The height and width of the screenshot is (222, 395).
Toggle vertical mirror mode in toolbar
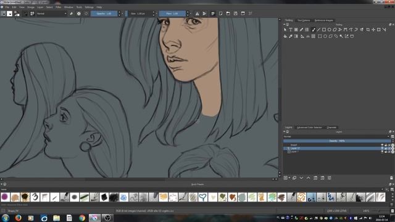pyautogui.click(x=204, y=14)
